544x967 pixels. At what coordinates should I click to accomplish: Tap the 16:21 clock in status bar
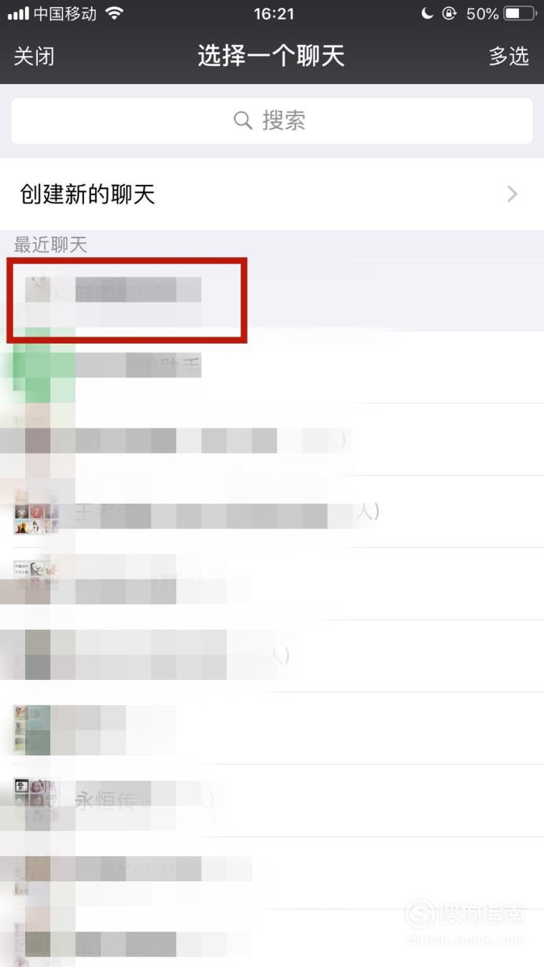(273, 13)
